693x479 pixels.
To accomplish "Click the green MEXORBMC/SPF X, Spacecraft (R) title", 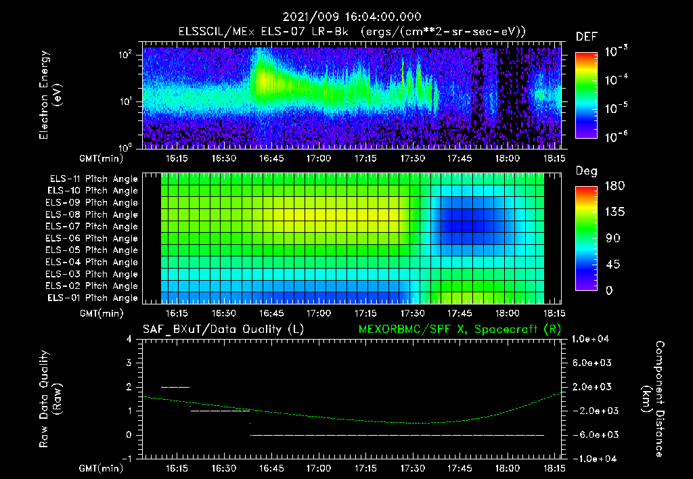I will tap(460, 329).
